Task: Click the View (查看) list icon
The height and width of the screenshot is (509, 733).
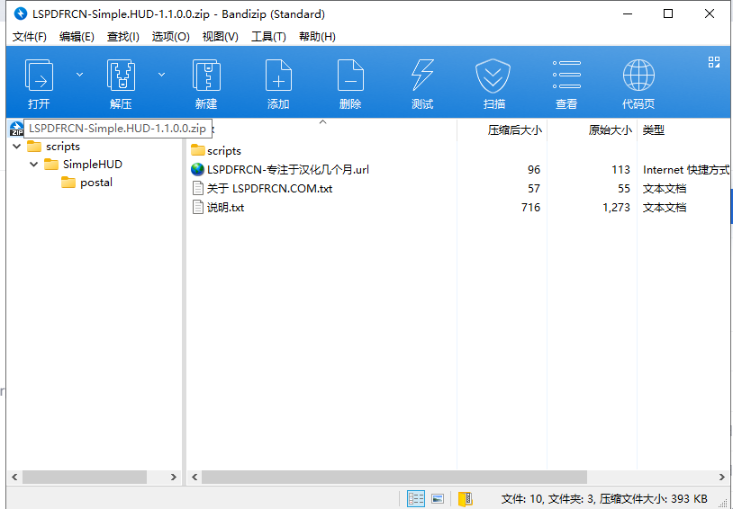Action: [566, 75]
